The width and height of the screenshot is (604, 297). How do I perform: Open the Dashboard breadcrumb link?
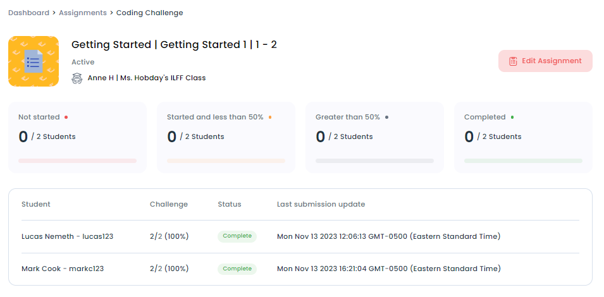coord(28,13)
